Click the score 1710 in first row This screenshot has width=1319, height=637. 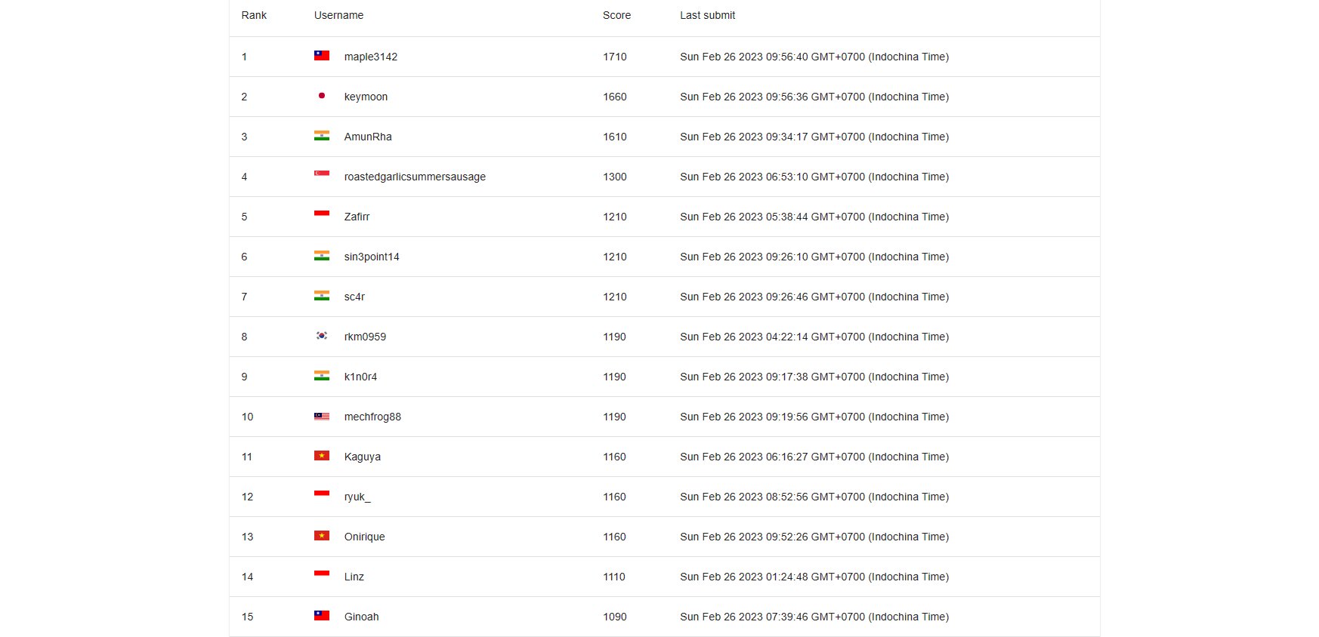point(615,57)
